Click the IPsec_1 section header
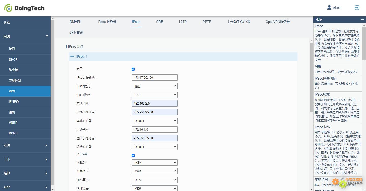This screenshot has width=366, height=191. pos(183,56)
